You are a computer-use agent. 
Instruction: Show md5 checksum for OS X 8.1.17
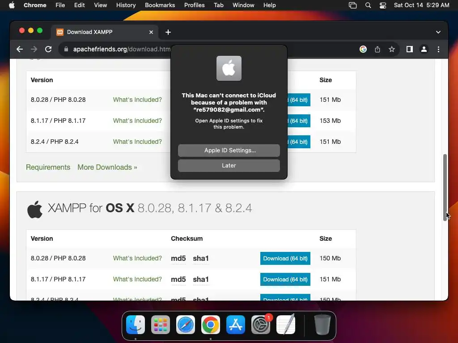[178, 280]
